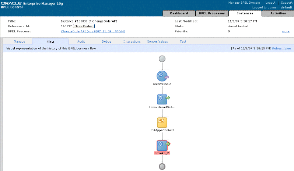View the Interactions sub-tab
The width and height of the screenshot is (294, 171).
pyautogui.click(x=132, y=42)
